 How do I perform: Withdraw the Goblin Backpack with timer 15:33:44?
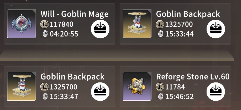coord(216,29)
